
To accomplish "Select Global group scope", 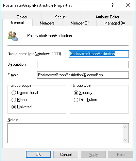I will pyautogui.click(x=19, y=100).
